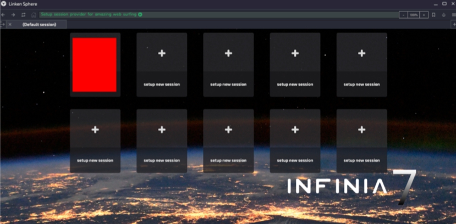This screenshot has height=224, width=456.
Task: Reload the page with the loop arrows icon
Action: pos(23,15)
